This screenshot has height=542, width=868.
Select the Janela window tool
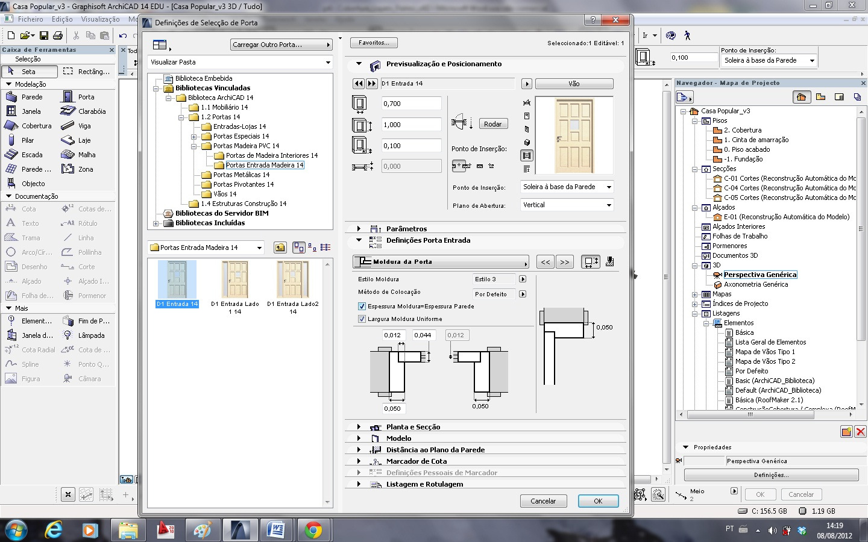pyautogui.click(x=30, y=111)
